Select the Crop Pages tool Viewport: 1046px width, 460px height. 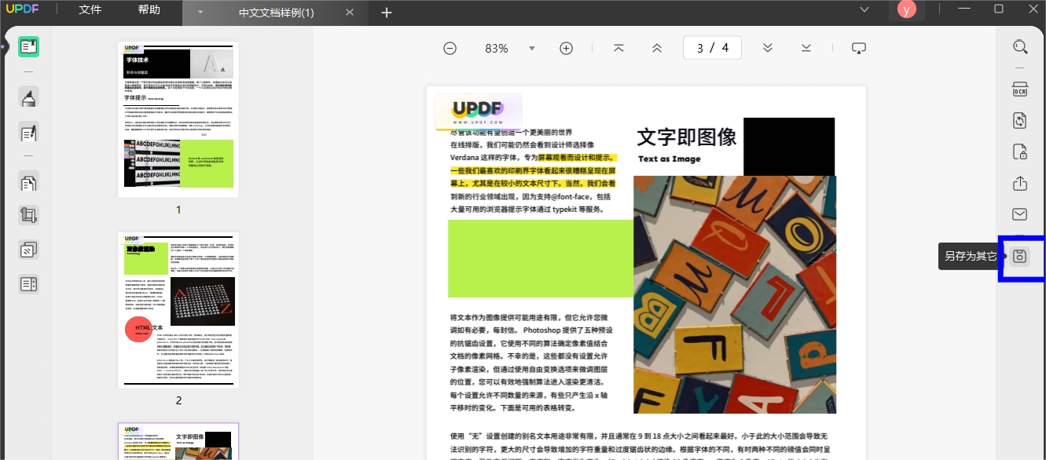point(29,215)
